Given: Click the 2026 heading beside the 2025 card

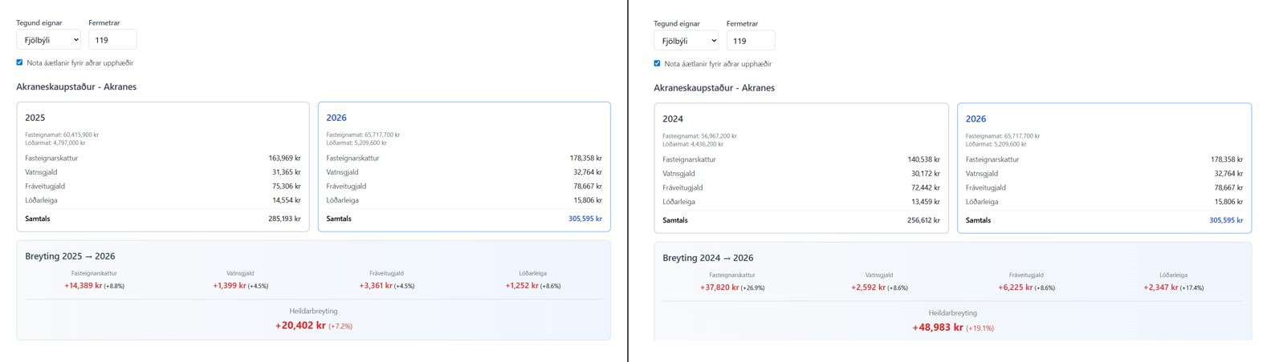Looking at the screenshot, I should click(x=336, y=118).
